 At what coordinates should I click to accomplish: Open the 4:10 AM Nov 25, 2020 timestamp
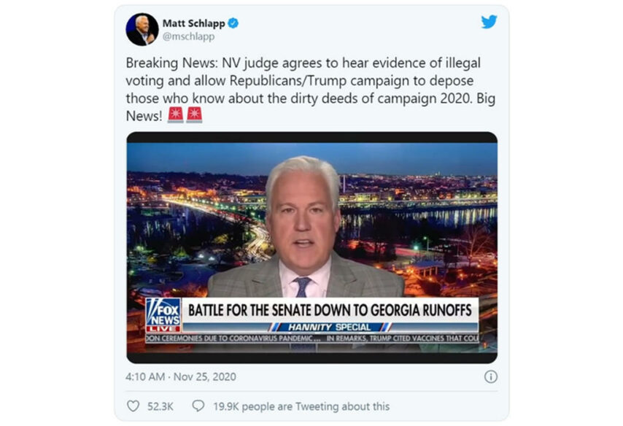point(181,377)
